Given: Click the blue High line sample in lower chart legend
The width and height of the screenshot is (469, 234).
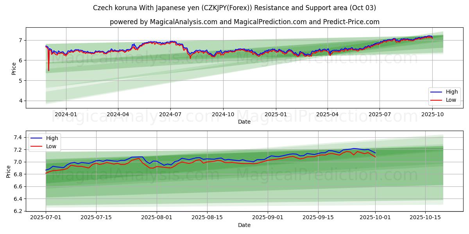Looking at the screenshot, I should (36, 138).
